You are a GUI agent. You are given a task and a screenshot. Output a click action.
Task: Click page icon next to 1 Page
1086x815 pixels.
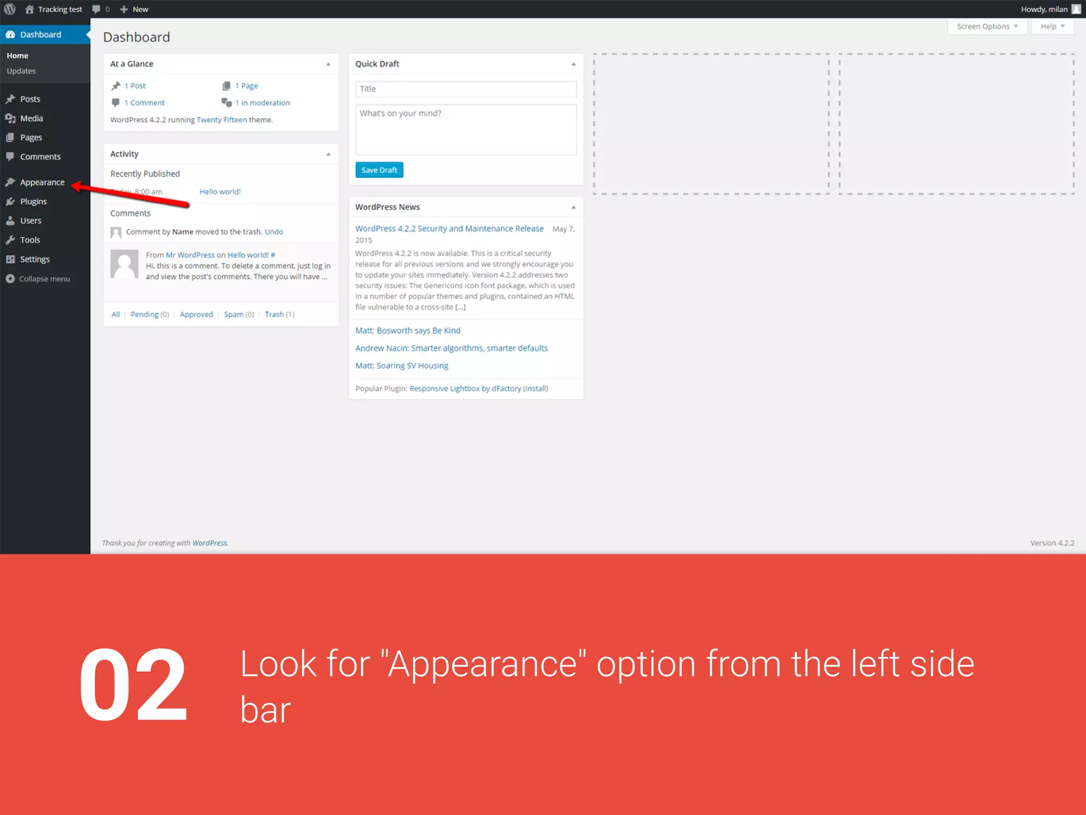click(x=226, y=85)
